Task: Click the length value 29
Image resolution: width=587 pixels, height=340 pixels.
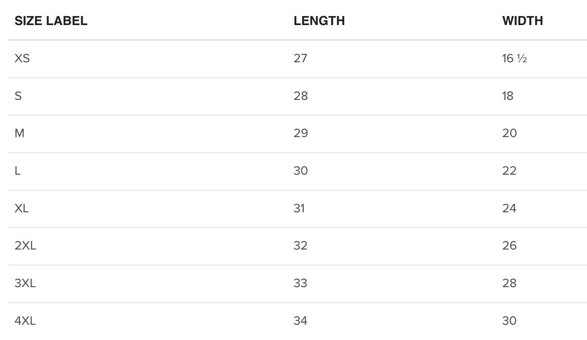Action: coord(301,133)
